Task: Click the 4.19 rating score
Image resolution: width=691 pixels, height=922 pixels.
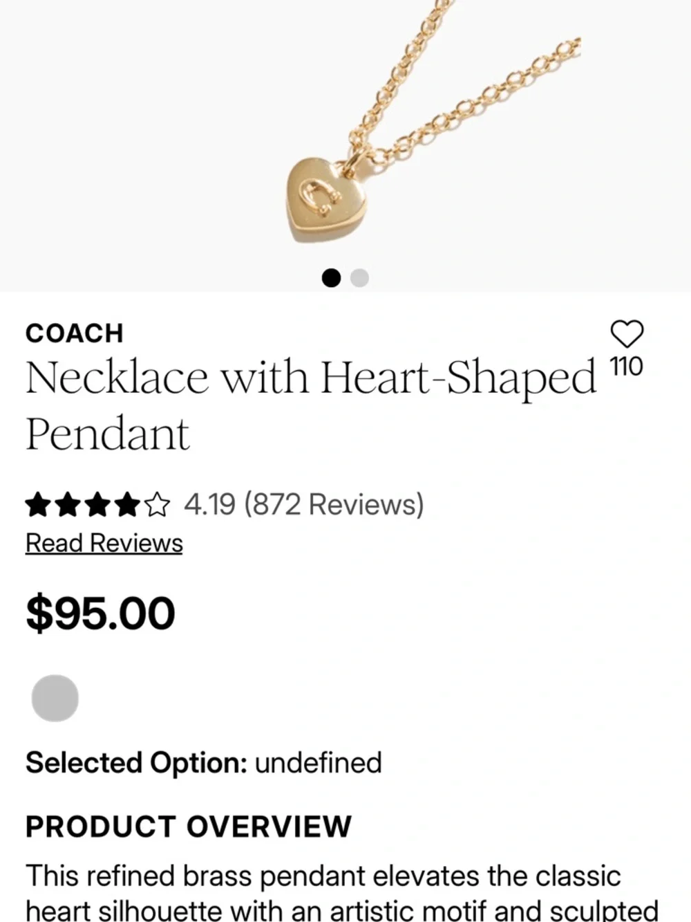Action: click(x=209, y=504)
